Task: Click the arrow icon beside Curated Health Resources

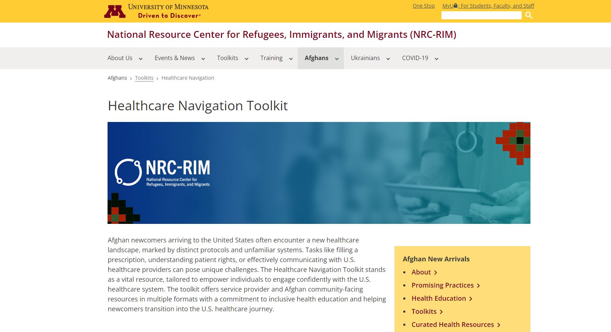Action: [499, 324]
